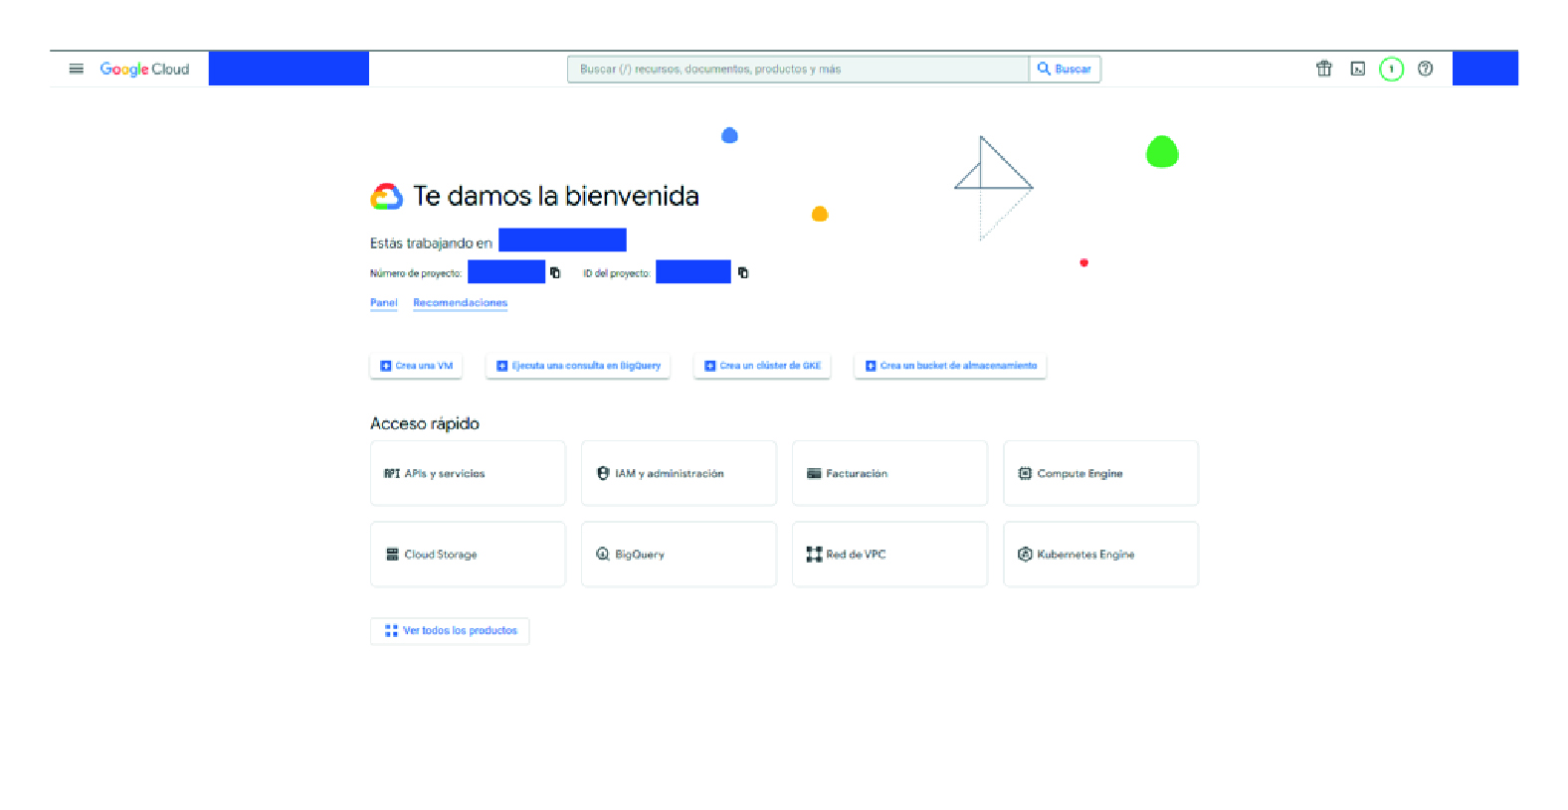Viewport: 1568px width, 810px height.
Task: Click Ver todos los productos button
Action: point(450,631)
